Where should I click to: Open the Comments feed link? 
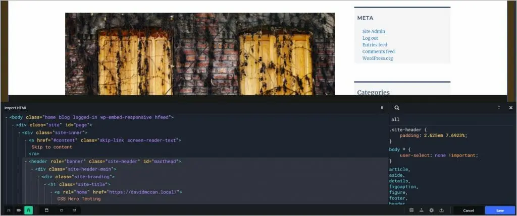[x=379, y=52]
